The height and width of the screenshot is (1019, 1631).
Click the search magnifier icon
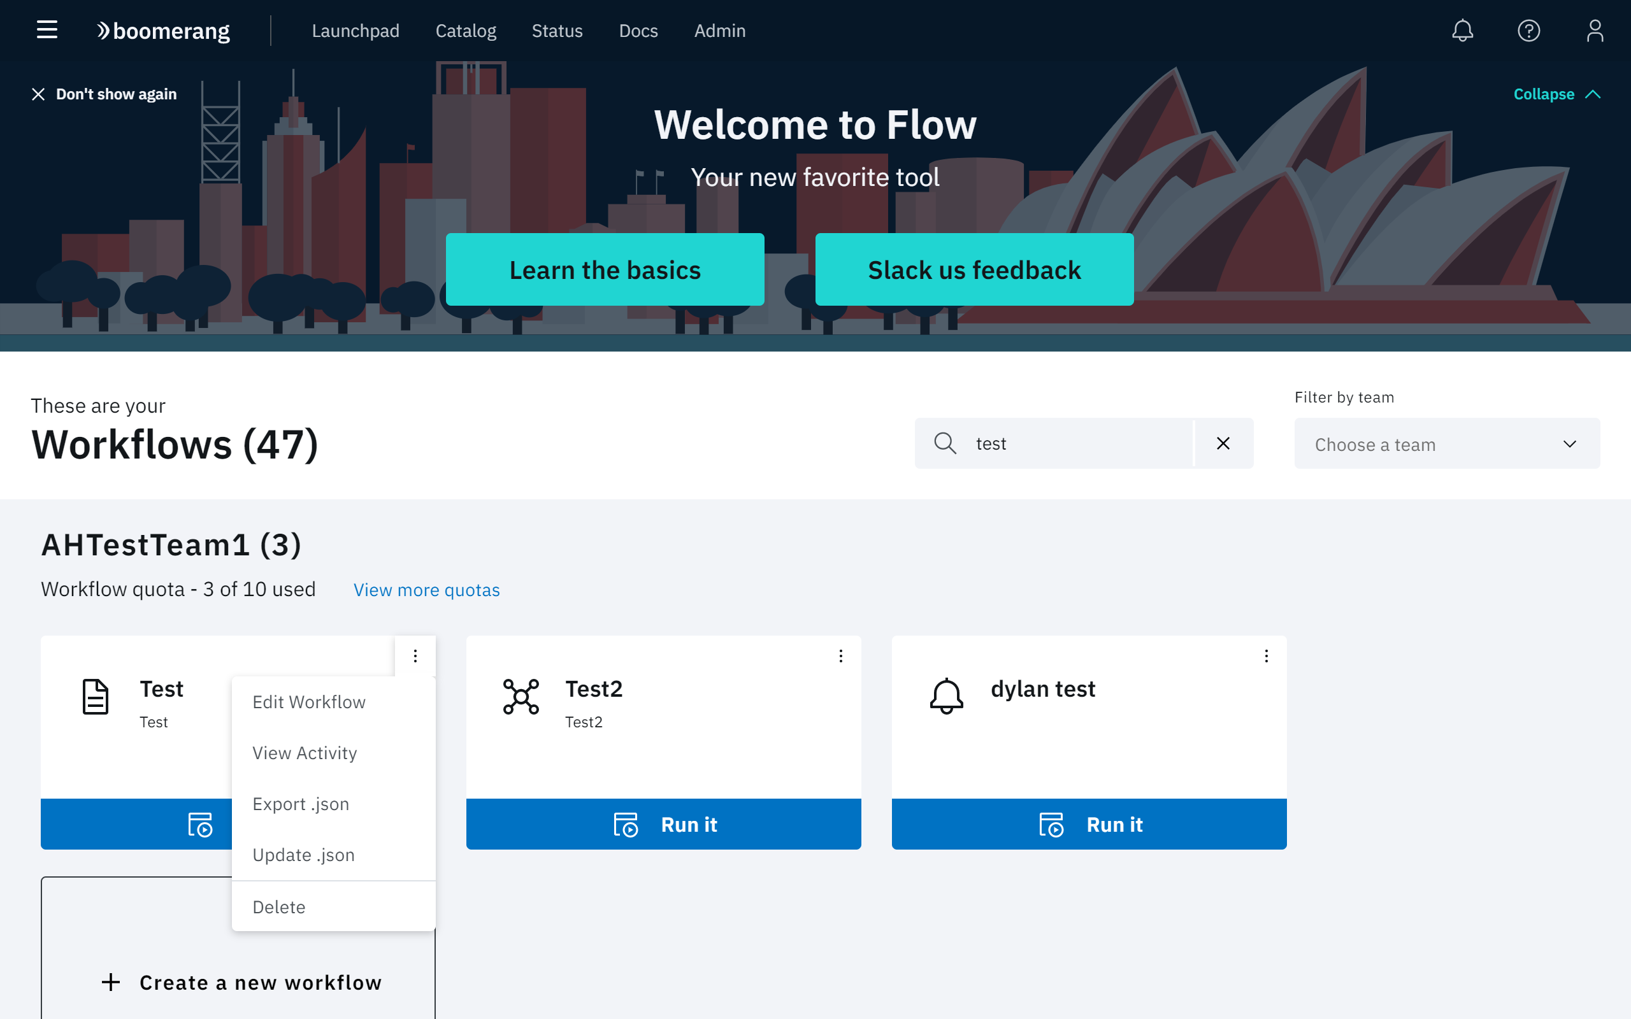tap(945, 443)
